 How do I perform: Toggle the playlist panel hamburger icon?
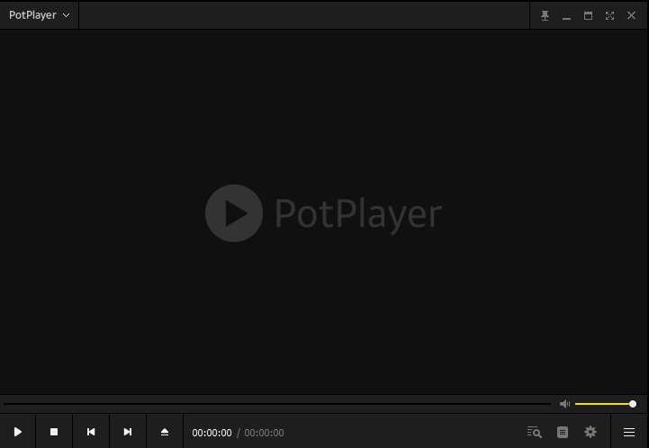pyautogui.click(x=629, y=433)
